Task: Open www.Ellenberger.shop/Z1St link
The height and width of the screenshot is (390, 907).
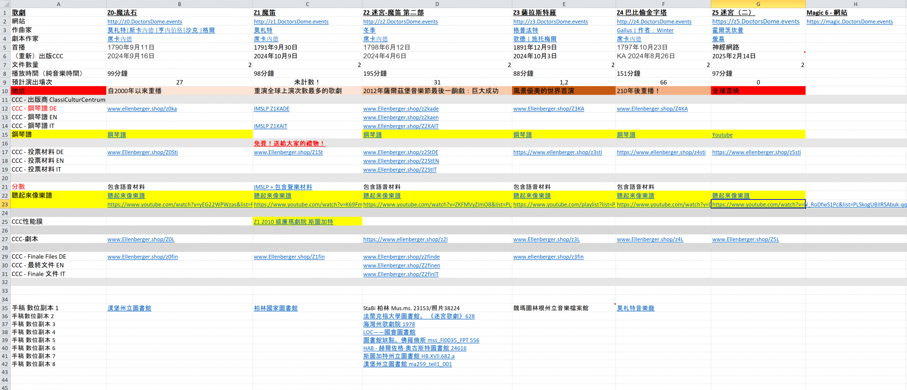Action: pyautogui.click(x=288, y=152)
